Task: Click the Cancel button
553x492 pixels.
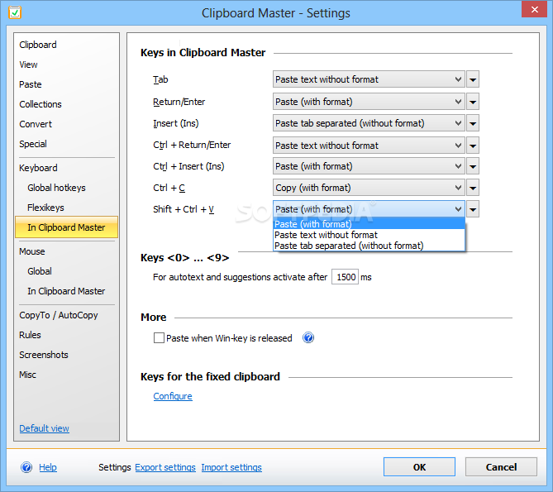Action: pyautogui.click(x=501, y=467)
